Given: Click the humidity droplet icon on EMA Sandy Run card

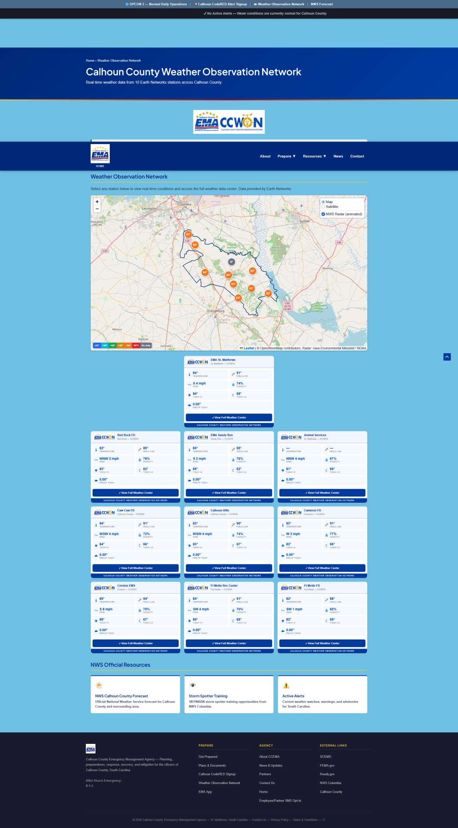Looking at the screenshot, I should coord(233,460).
